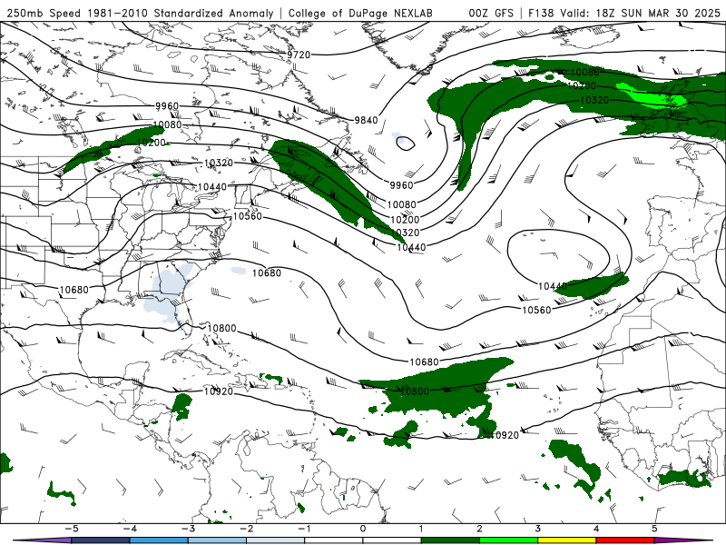Screen dimensions: 726x545
Task: Click the light blue negative anomaly over Georgia
Action: (x=172, y=285)
